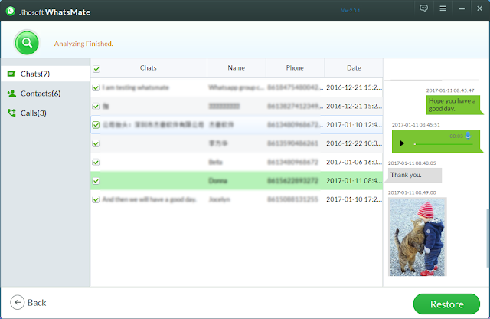Sort by the Chats column header
Viewport: 490px width, 319px height.
(x=148, y=68)
